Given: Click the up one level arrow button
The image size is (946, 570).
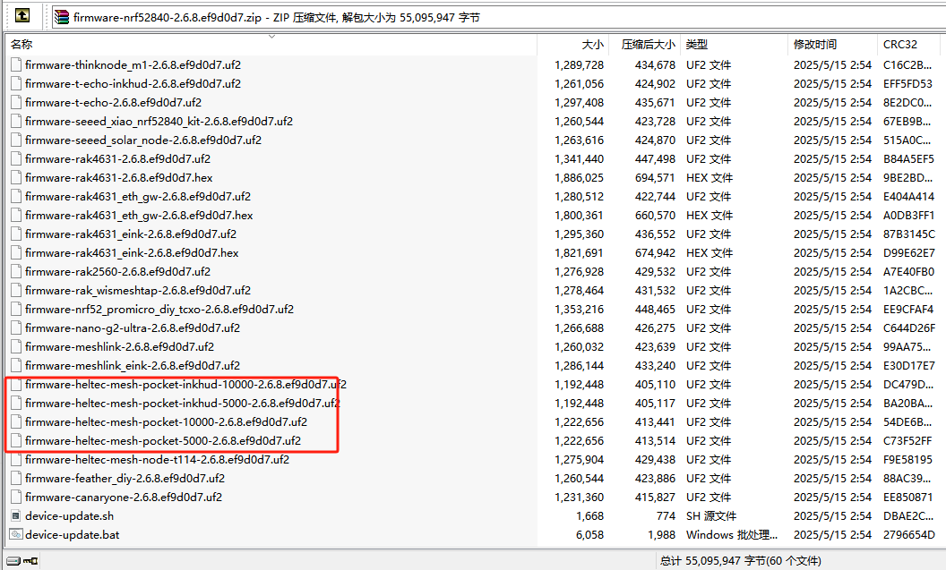Looking at the screenshot, I should (23, 16).
